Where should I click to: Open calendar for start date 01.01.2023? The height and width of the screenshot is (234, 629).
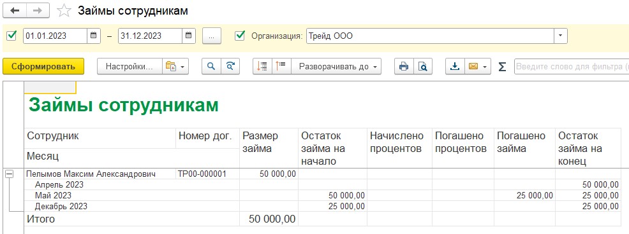(x=93, y=36)
